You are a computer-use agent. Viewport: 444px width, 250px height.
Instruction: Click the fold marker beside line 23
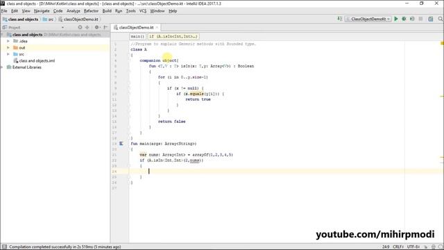129,166
